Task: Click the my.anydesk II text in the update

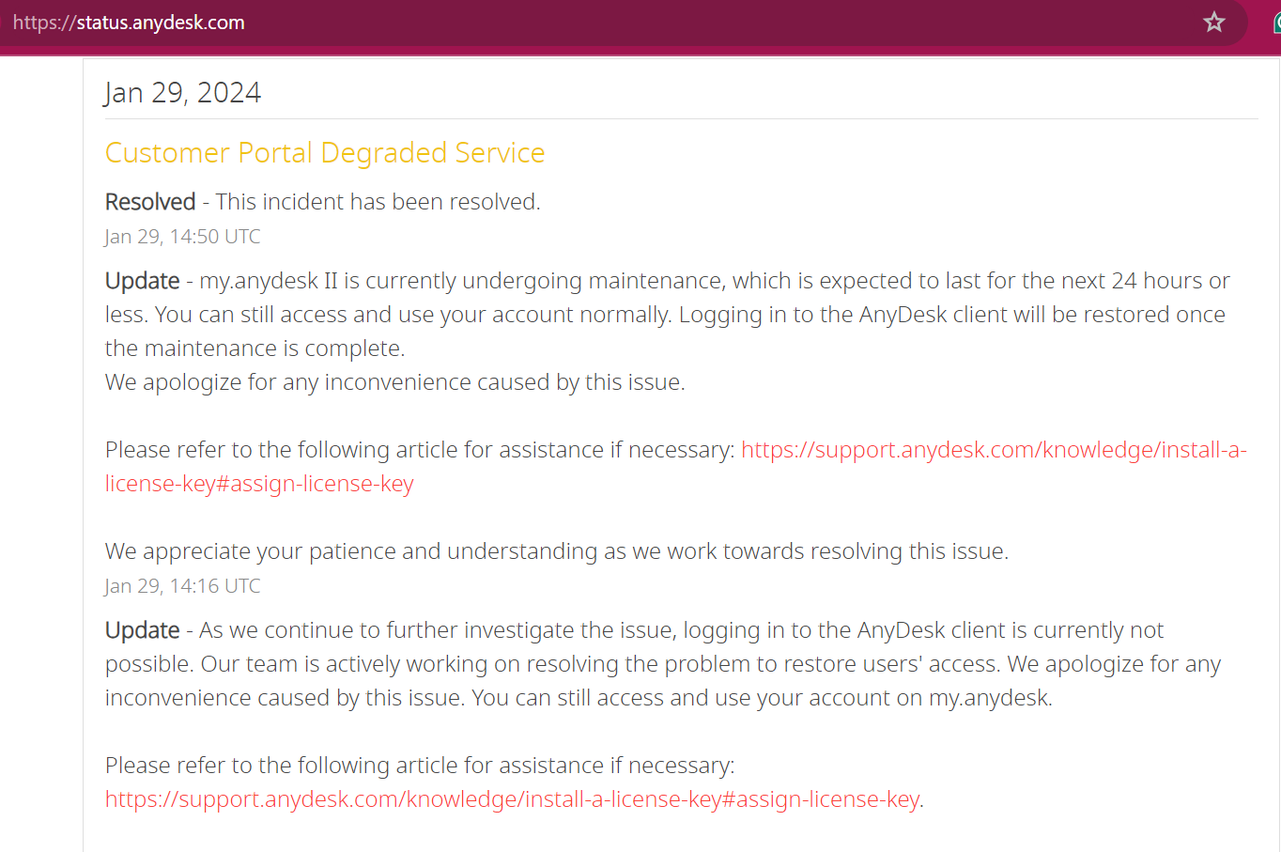Action: (x=266, y=280)
